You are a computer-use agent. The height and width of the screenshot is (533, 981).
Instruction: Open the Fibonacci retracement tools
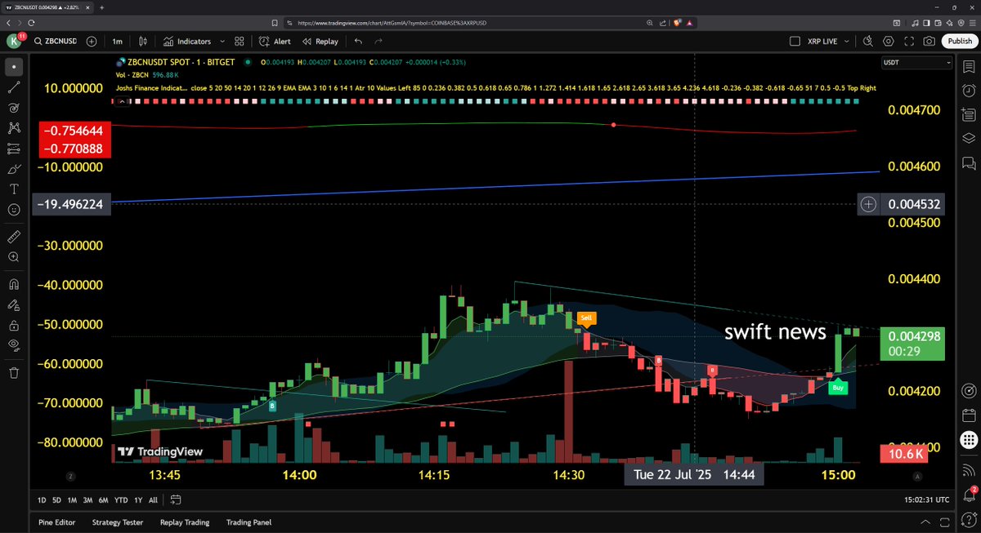(x=14, y=107)
